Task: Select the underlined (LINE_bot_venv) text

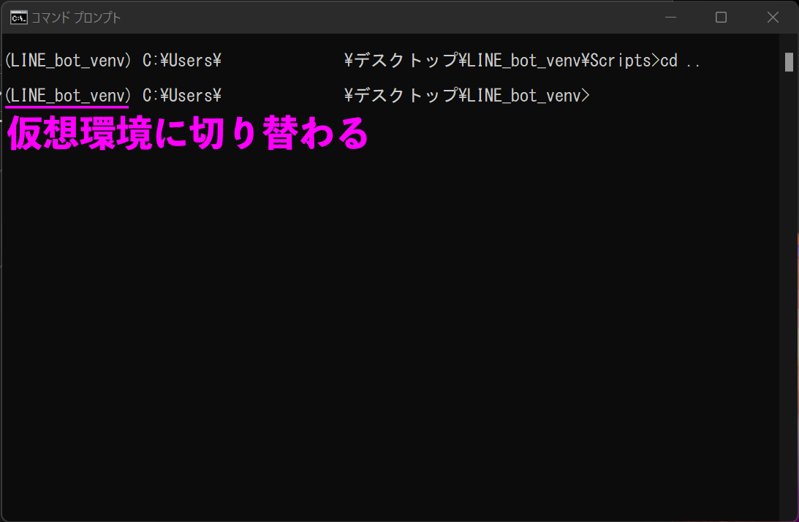Action: click(x=66, y=94)
